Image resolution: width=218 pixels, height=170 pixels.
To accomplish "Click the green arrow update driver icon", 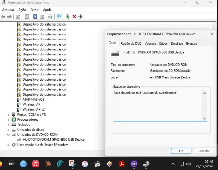I will click(x=68, y=17).
